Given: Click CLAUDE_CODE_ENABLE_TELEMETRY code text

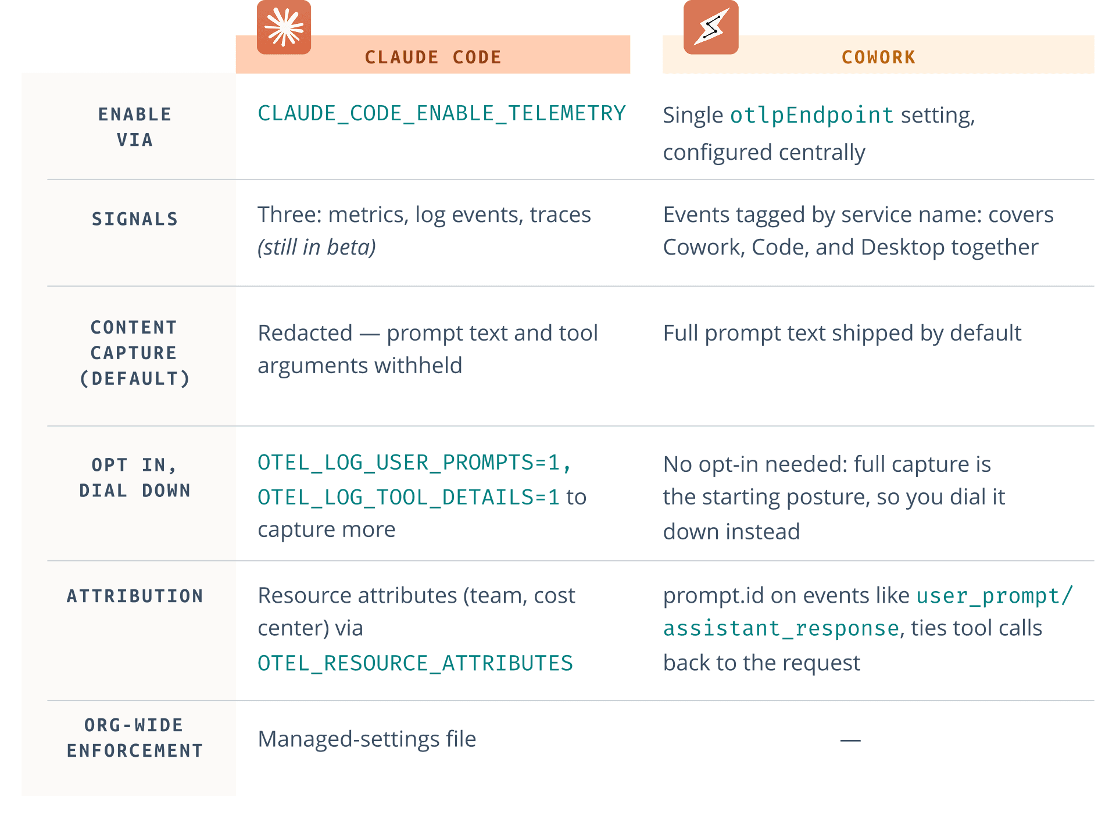Looking at the screenshot, I should (442, 113).
